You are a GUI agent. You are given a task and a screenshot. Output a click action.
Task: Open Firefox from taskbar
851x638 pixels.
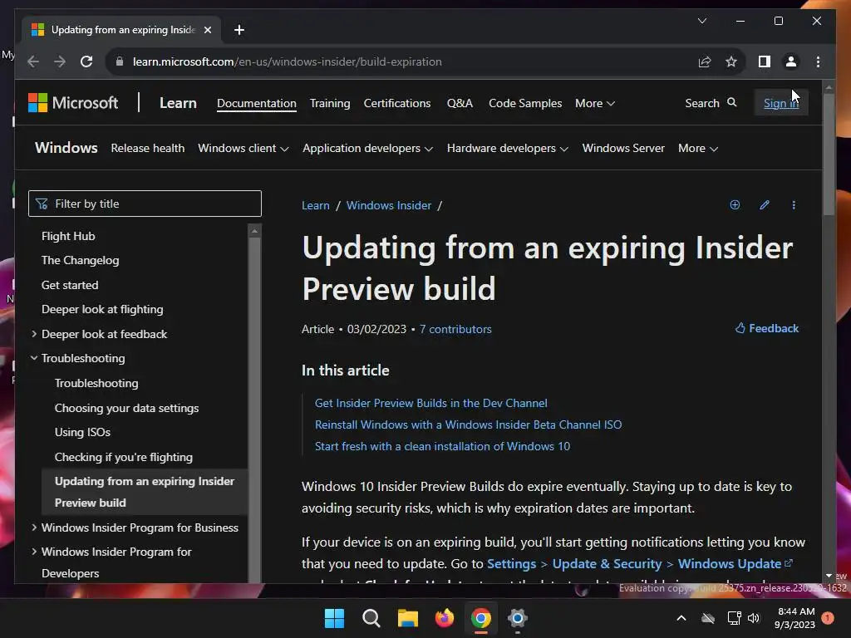(x=445, y=618)
